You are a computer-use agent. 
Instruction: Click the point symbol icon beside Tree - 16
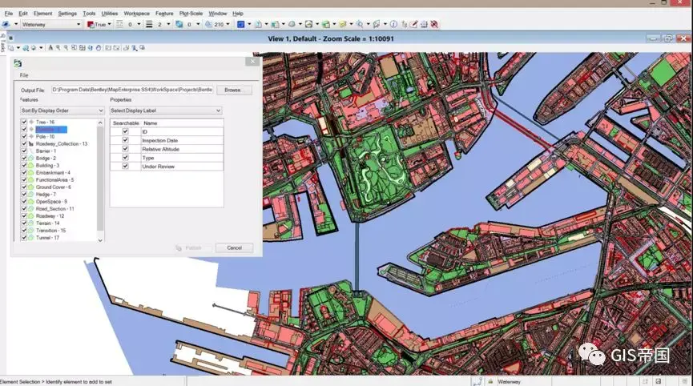pyautogui.click(x=31, y=122)
